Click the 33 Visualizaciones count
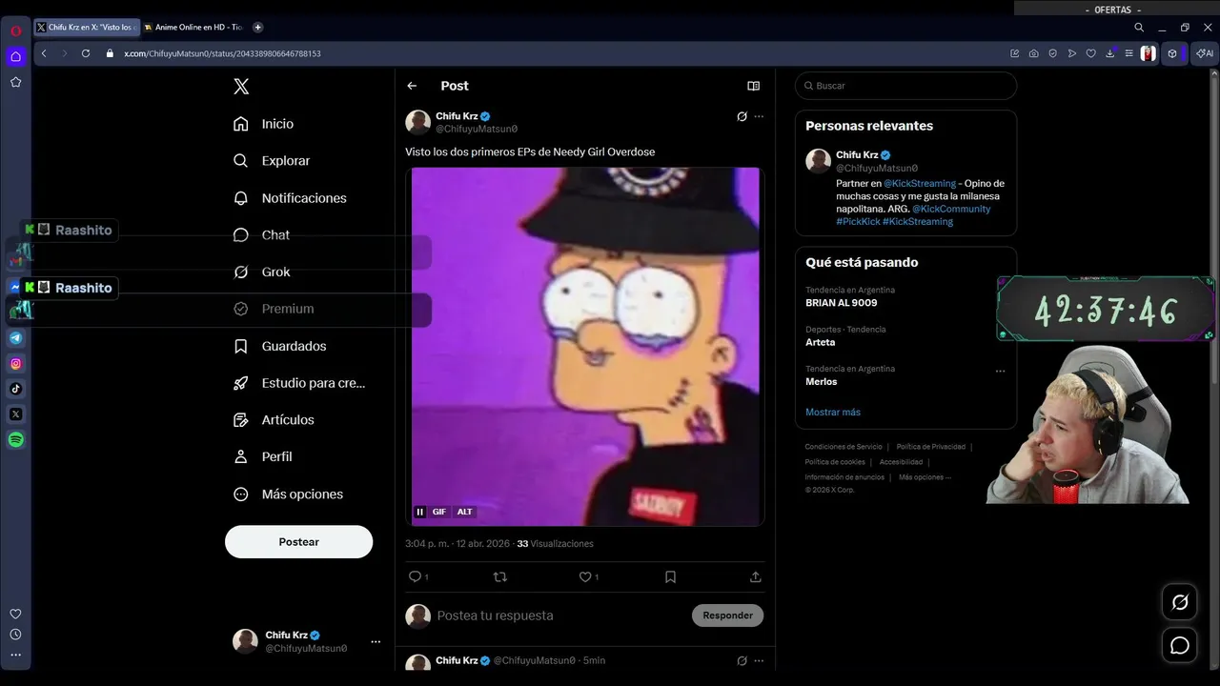 pyautogui.click(x=555, y=544)
